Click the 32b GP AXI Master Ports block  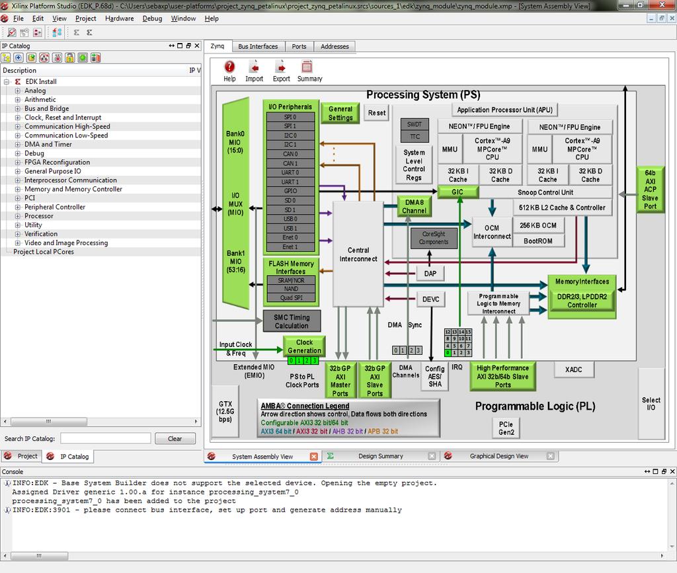tap(340, 381)
